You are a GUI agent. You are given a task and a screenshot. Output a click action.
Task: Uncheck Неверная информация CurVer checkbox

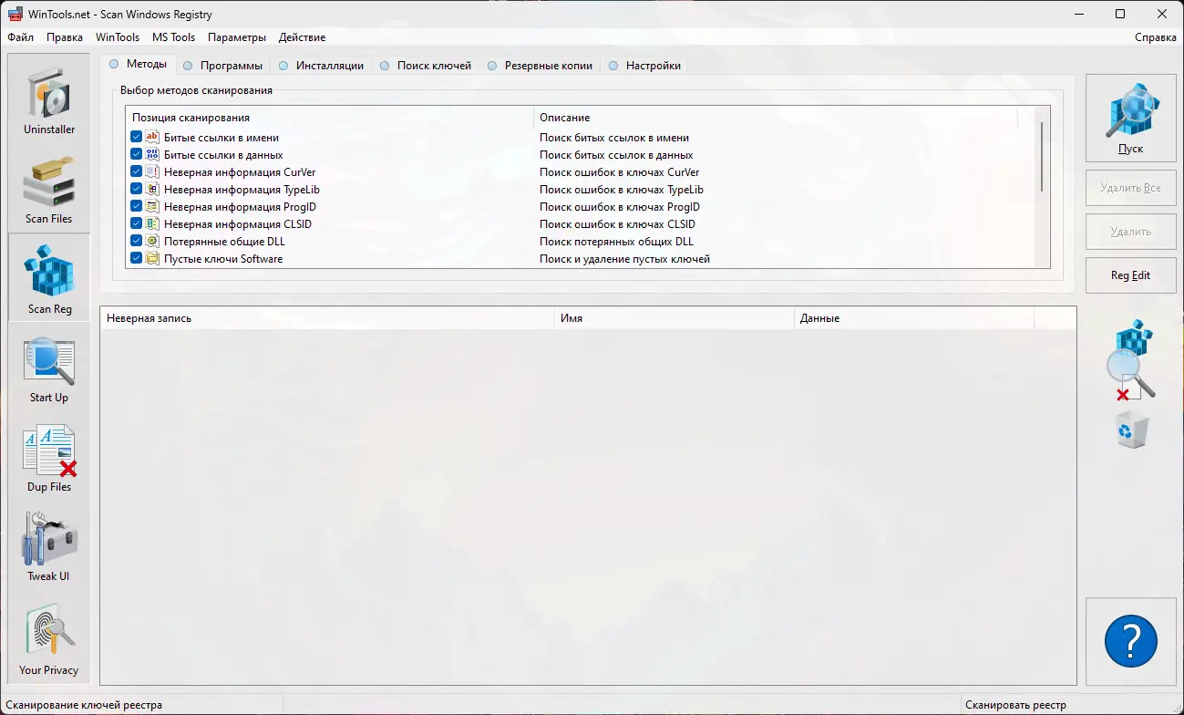[x=137, y=172]
